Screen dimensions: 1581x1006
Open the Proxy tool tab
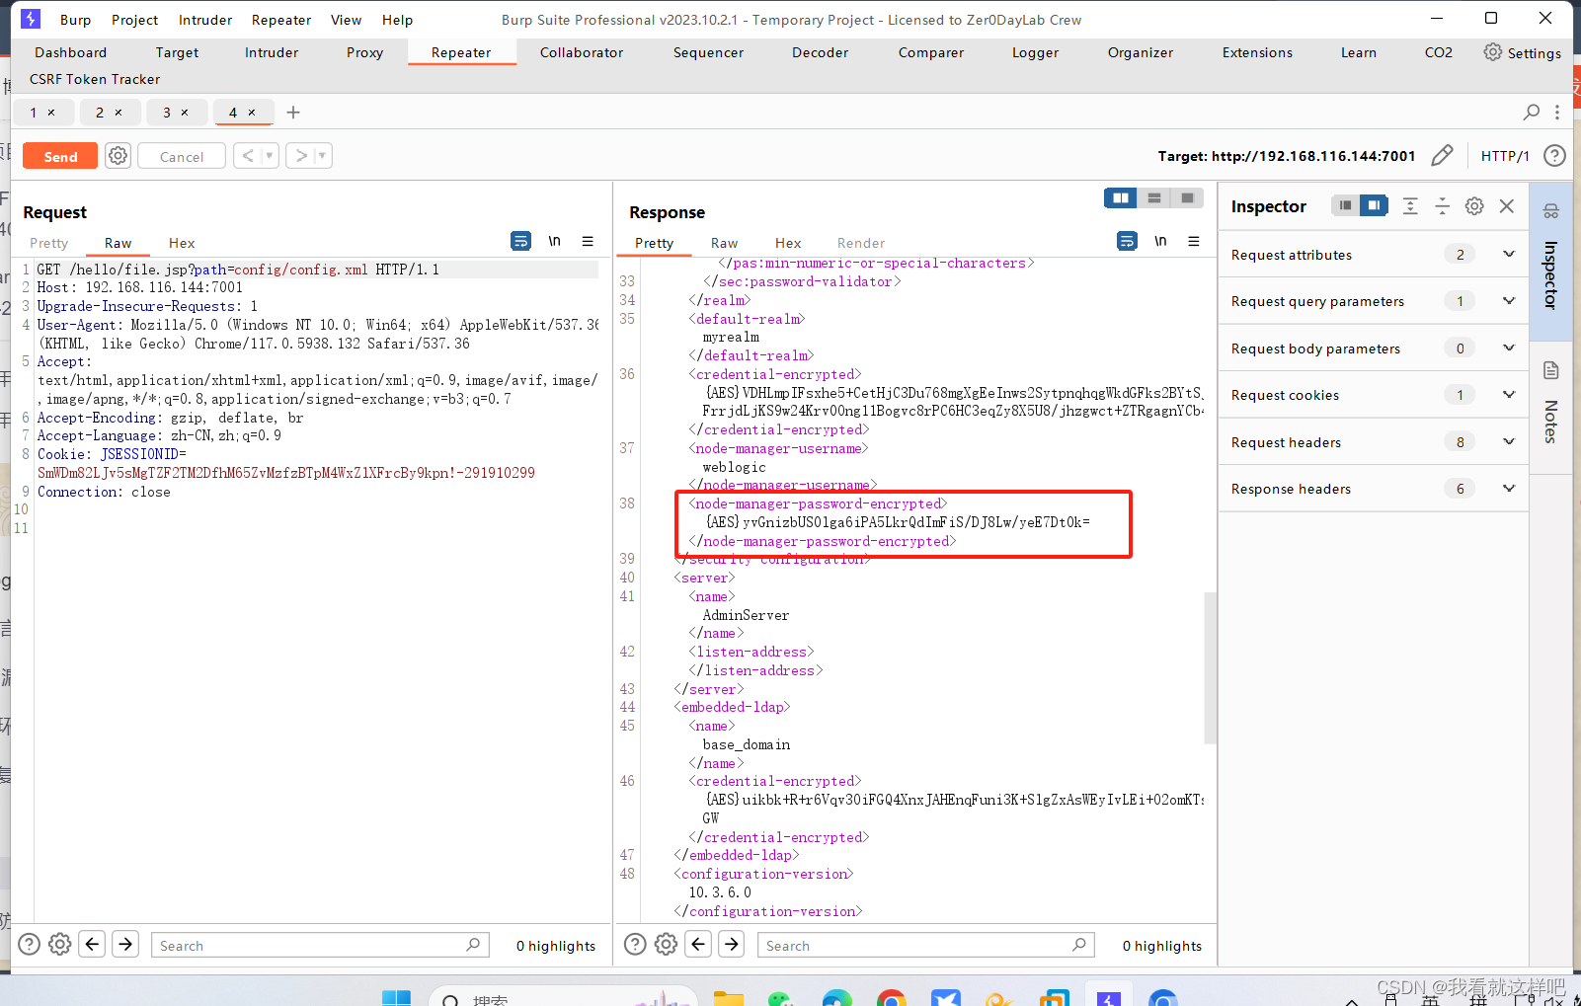[364, 52]
